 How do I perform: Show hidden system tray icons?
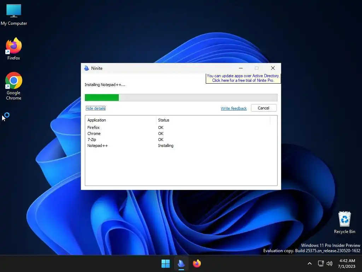tap(310, 263)
